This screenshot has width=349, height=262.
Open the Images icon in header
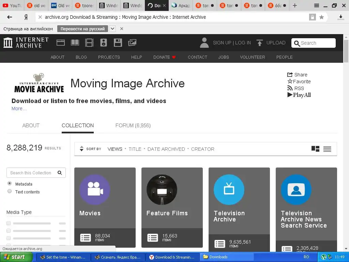pyautogui.click(x=132, y=43)
